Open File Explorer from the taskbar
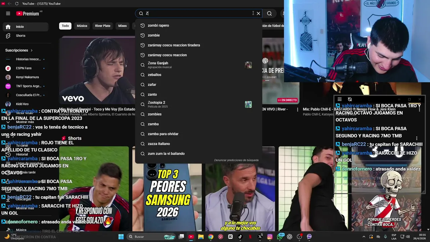430x242 pixels. click(201, 237)
